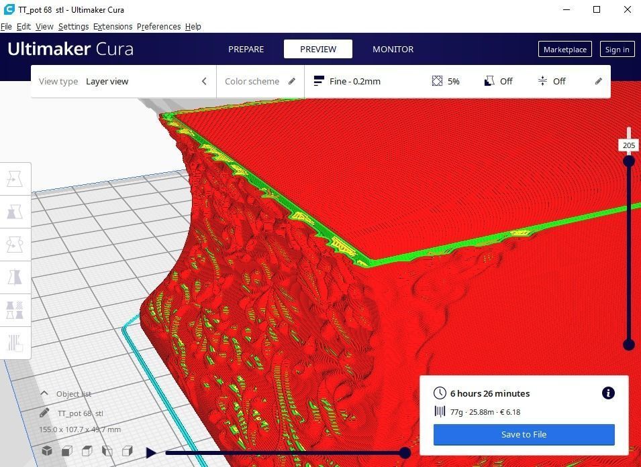
Task: Open the Edit menu
Action: pyautogui.click(x=23, y=27)
